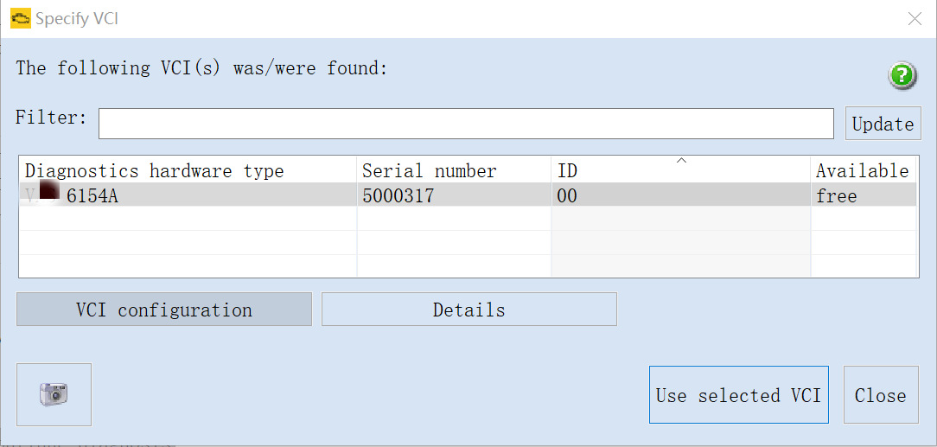Image resolution: width=937 pixels, height=447 pixels.
Task: Sort by Diagnostics hardware type column
Action: (x=154, y=171)
